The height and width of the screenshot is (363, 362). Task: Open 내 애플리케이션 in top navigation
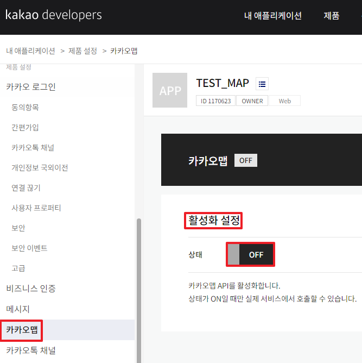[x=273, y=16]
